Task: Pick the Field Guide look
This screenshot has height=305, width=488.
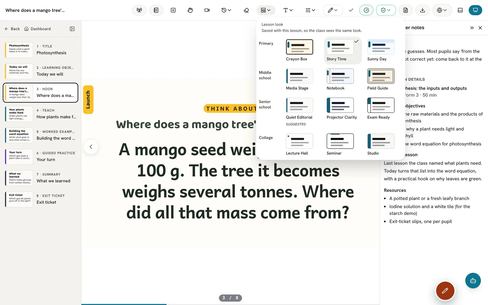Action: coord(381,79)
